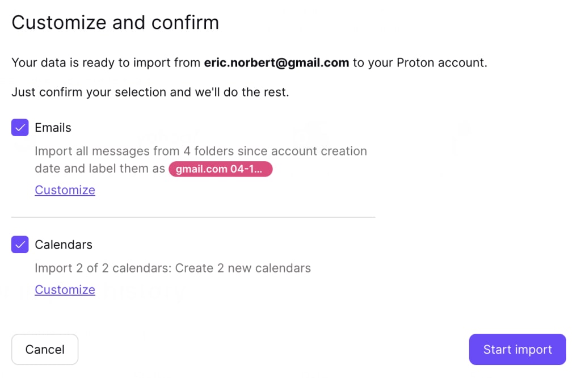Click the divider line between Emails and Calendars

pyautogui.click(x=193, y=217)
